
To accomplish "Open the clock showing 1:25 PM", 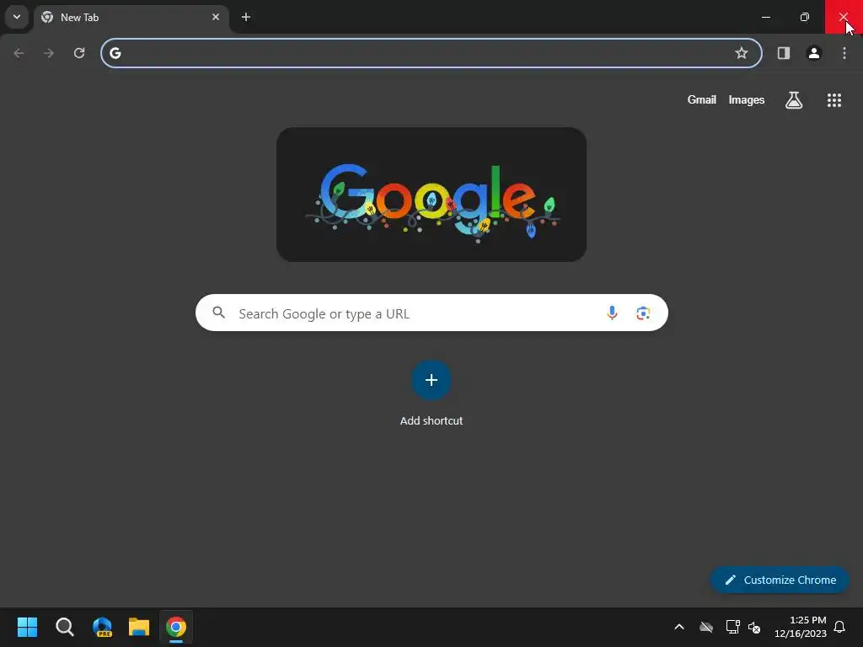I will [x=801, y=627].
